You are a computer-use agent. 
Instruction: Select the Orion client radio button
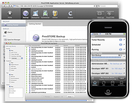point(10,89)
